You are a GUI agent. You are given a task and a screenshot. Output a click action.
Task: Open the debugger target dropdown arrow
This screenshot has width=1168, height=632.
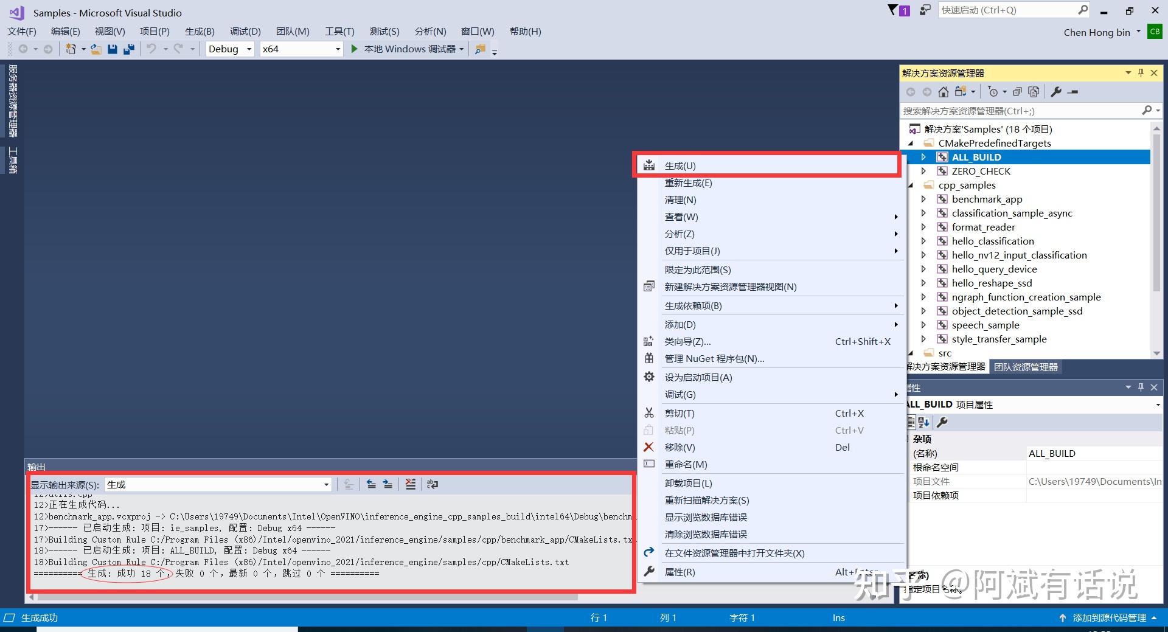[x=462, y=49]
